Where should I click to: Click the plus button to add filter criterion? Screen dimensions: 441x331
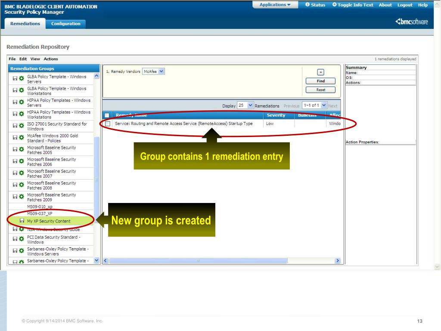tap(320, 72)
